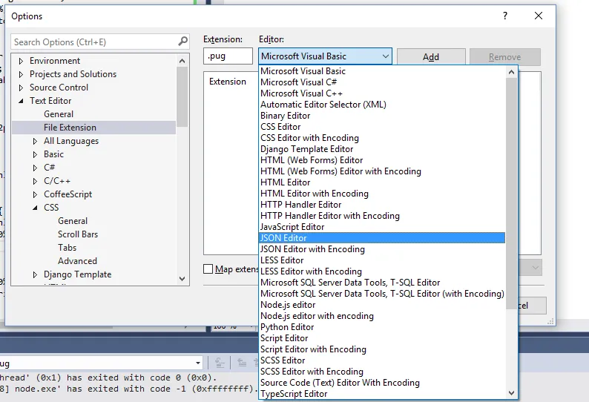Open CSS Advanced settings
Viewport: 589px width, 402px height.
(x=77, y=261)
